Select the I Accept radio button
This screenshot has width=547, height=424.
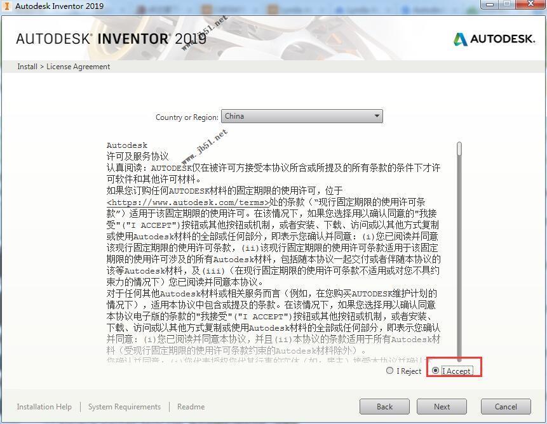(435, 371)
